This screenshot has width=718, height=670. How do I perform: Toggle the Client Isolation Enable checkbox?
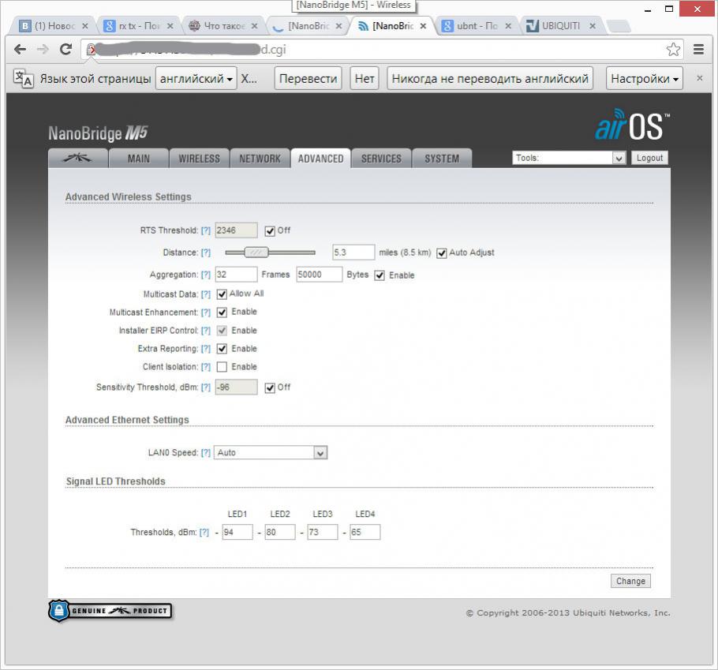(222, 367)
